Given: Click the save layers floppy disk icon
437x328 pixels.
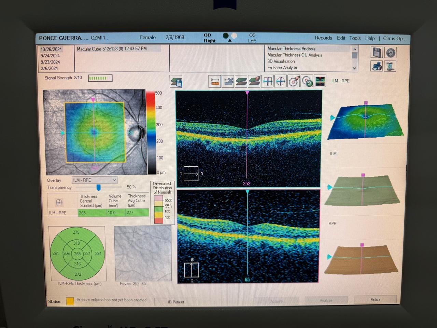Looking at the screenshot, I should (x=176, y=82).
